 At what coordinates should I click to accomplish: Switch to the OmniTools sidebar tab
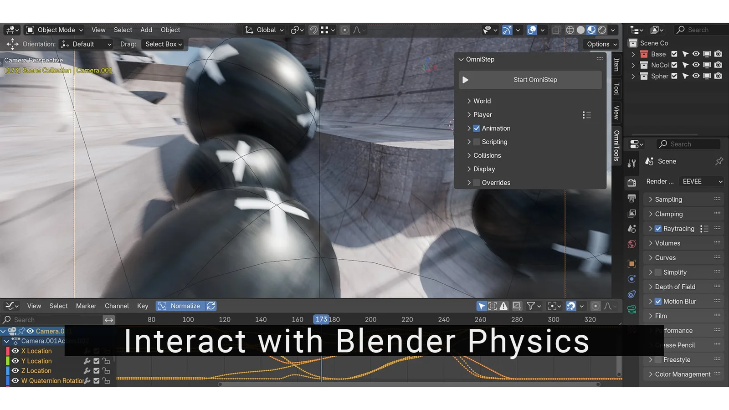pos(616,146)
